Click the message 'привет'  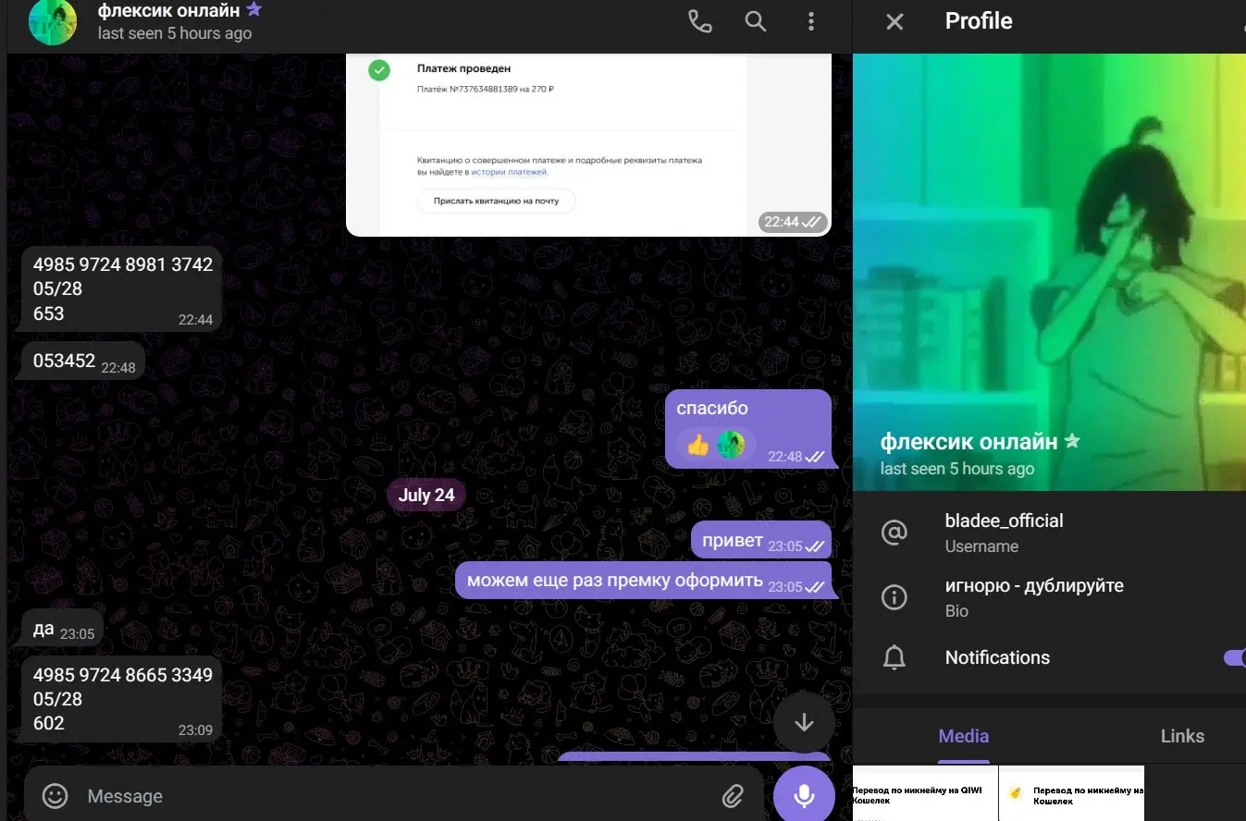pos(760,541)
